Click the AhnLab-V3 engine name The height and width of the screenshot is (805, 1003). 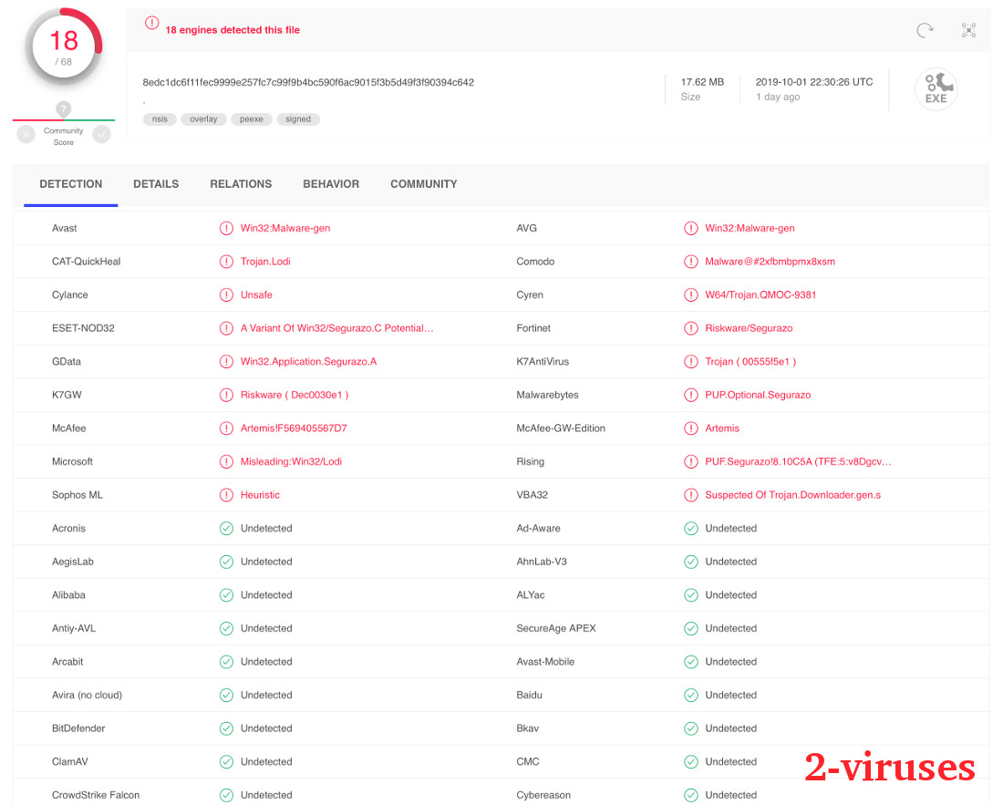[542, 562]
